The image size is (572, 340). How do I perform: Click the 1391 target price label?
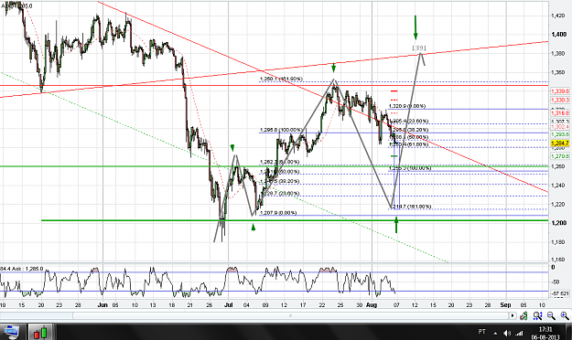[x=419, y=48]
